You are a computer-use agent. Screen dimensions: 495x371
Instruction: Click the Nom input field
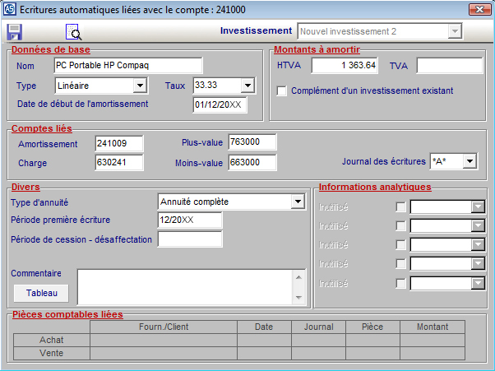coord(127,65)
